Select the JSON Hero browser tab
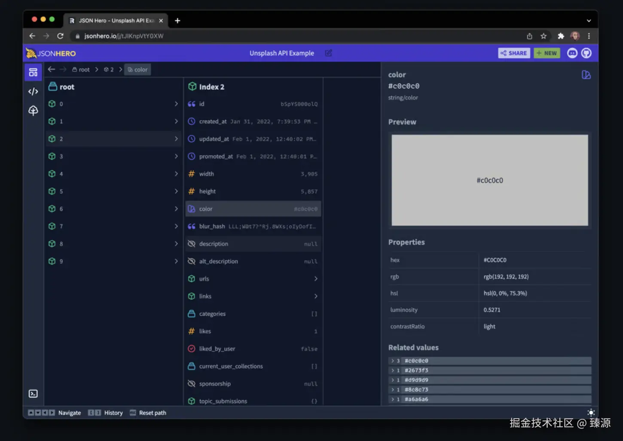623x441 pixels. [x=115, y=21]
